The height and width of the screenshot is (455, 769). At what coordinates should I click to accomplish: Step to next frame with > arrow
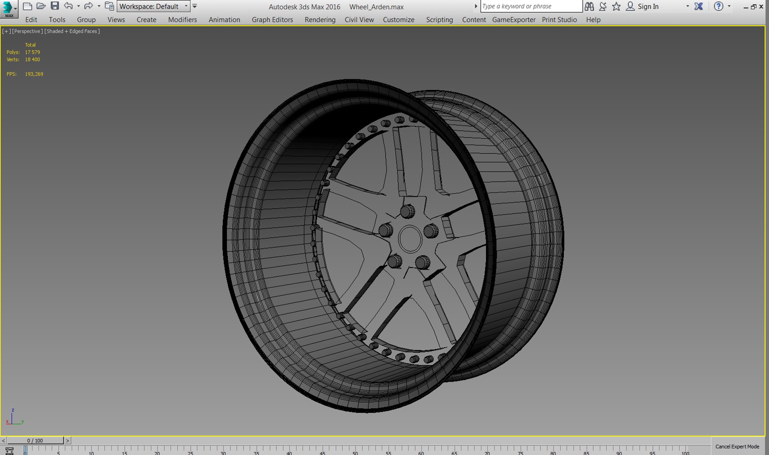point(67,441)
